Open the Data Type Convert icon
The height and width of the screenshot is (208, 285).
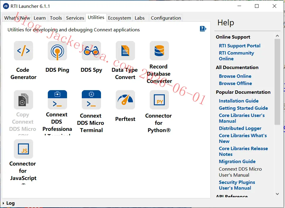pos(125,51)
